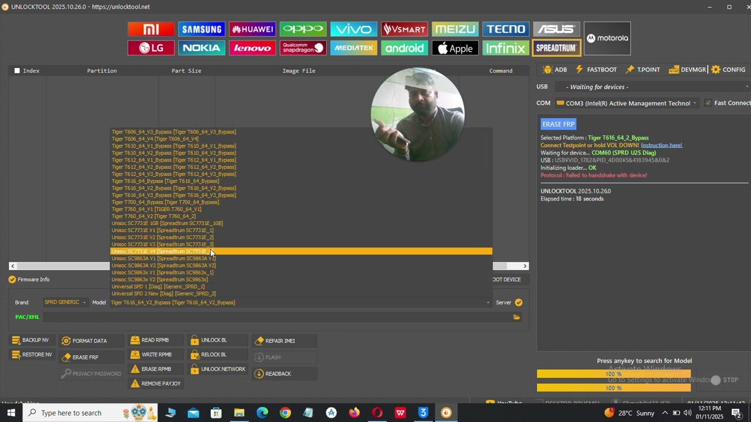Open the Brand SPRD GENERIC dropdown
Image resolution: width=751 pixels, height=422 pixels.
coord(65,302)
